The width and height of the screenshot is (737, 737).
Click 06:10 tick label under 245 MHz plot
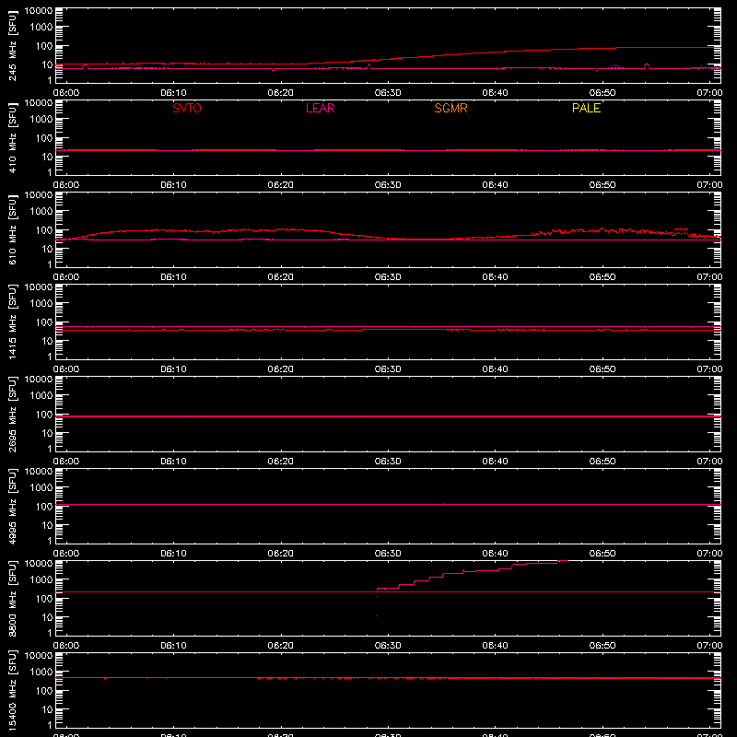point(173,93)
